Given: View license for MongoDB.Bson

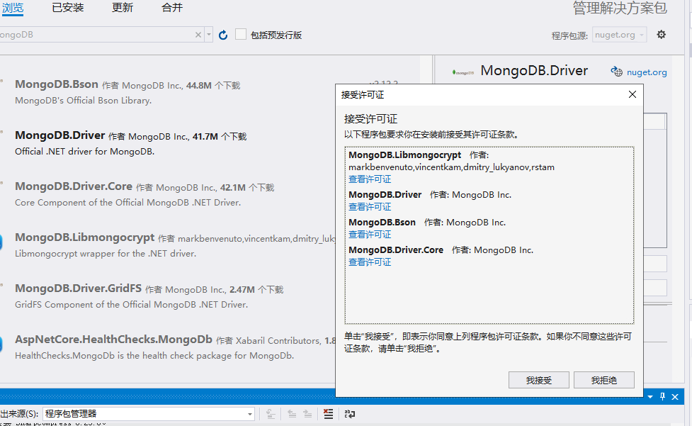Looking at the screenshot, I should 370,235.
